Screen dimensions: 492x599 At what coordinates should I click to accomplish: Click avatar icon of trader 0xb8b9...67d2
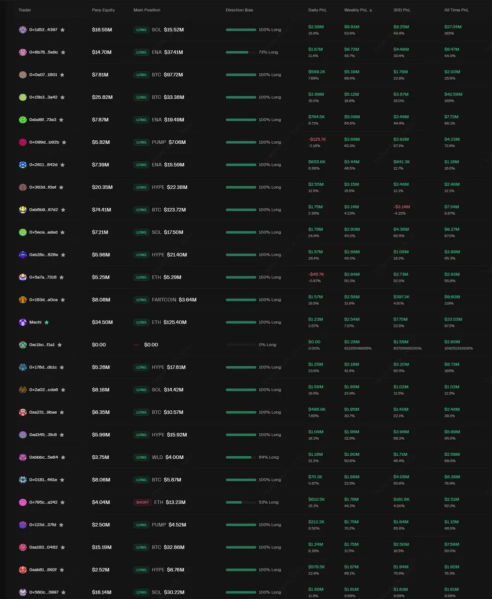[22, 210]
